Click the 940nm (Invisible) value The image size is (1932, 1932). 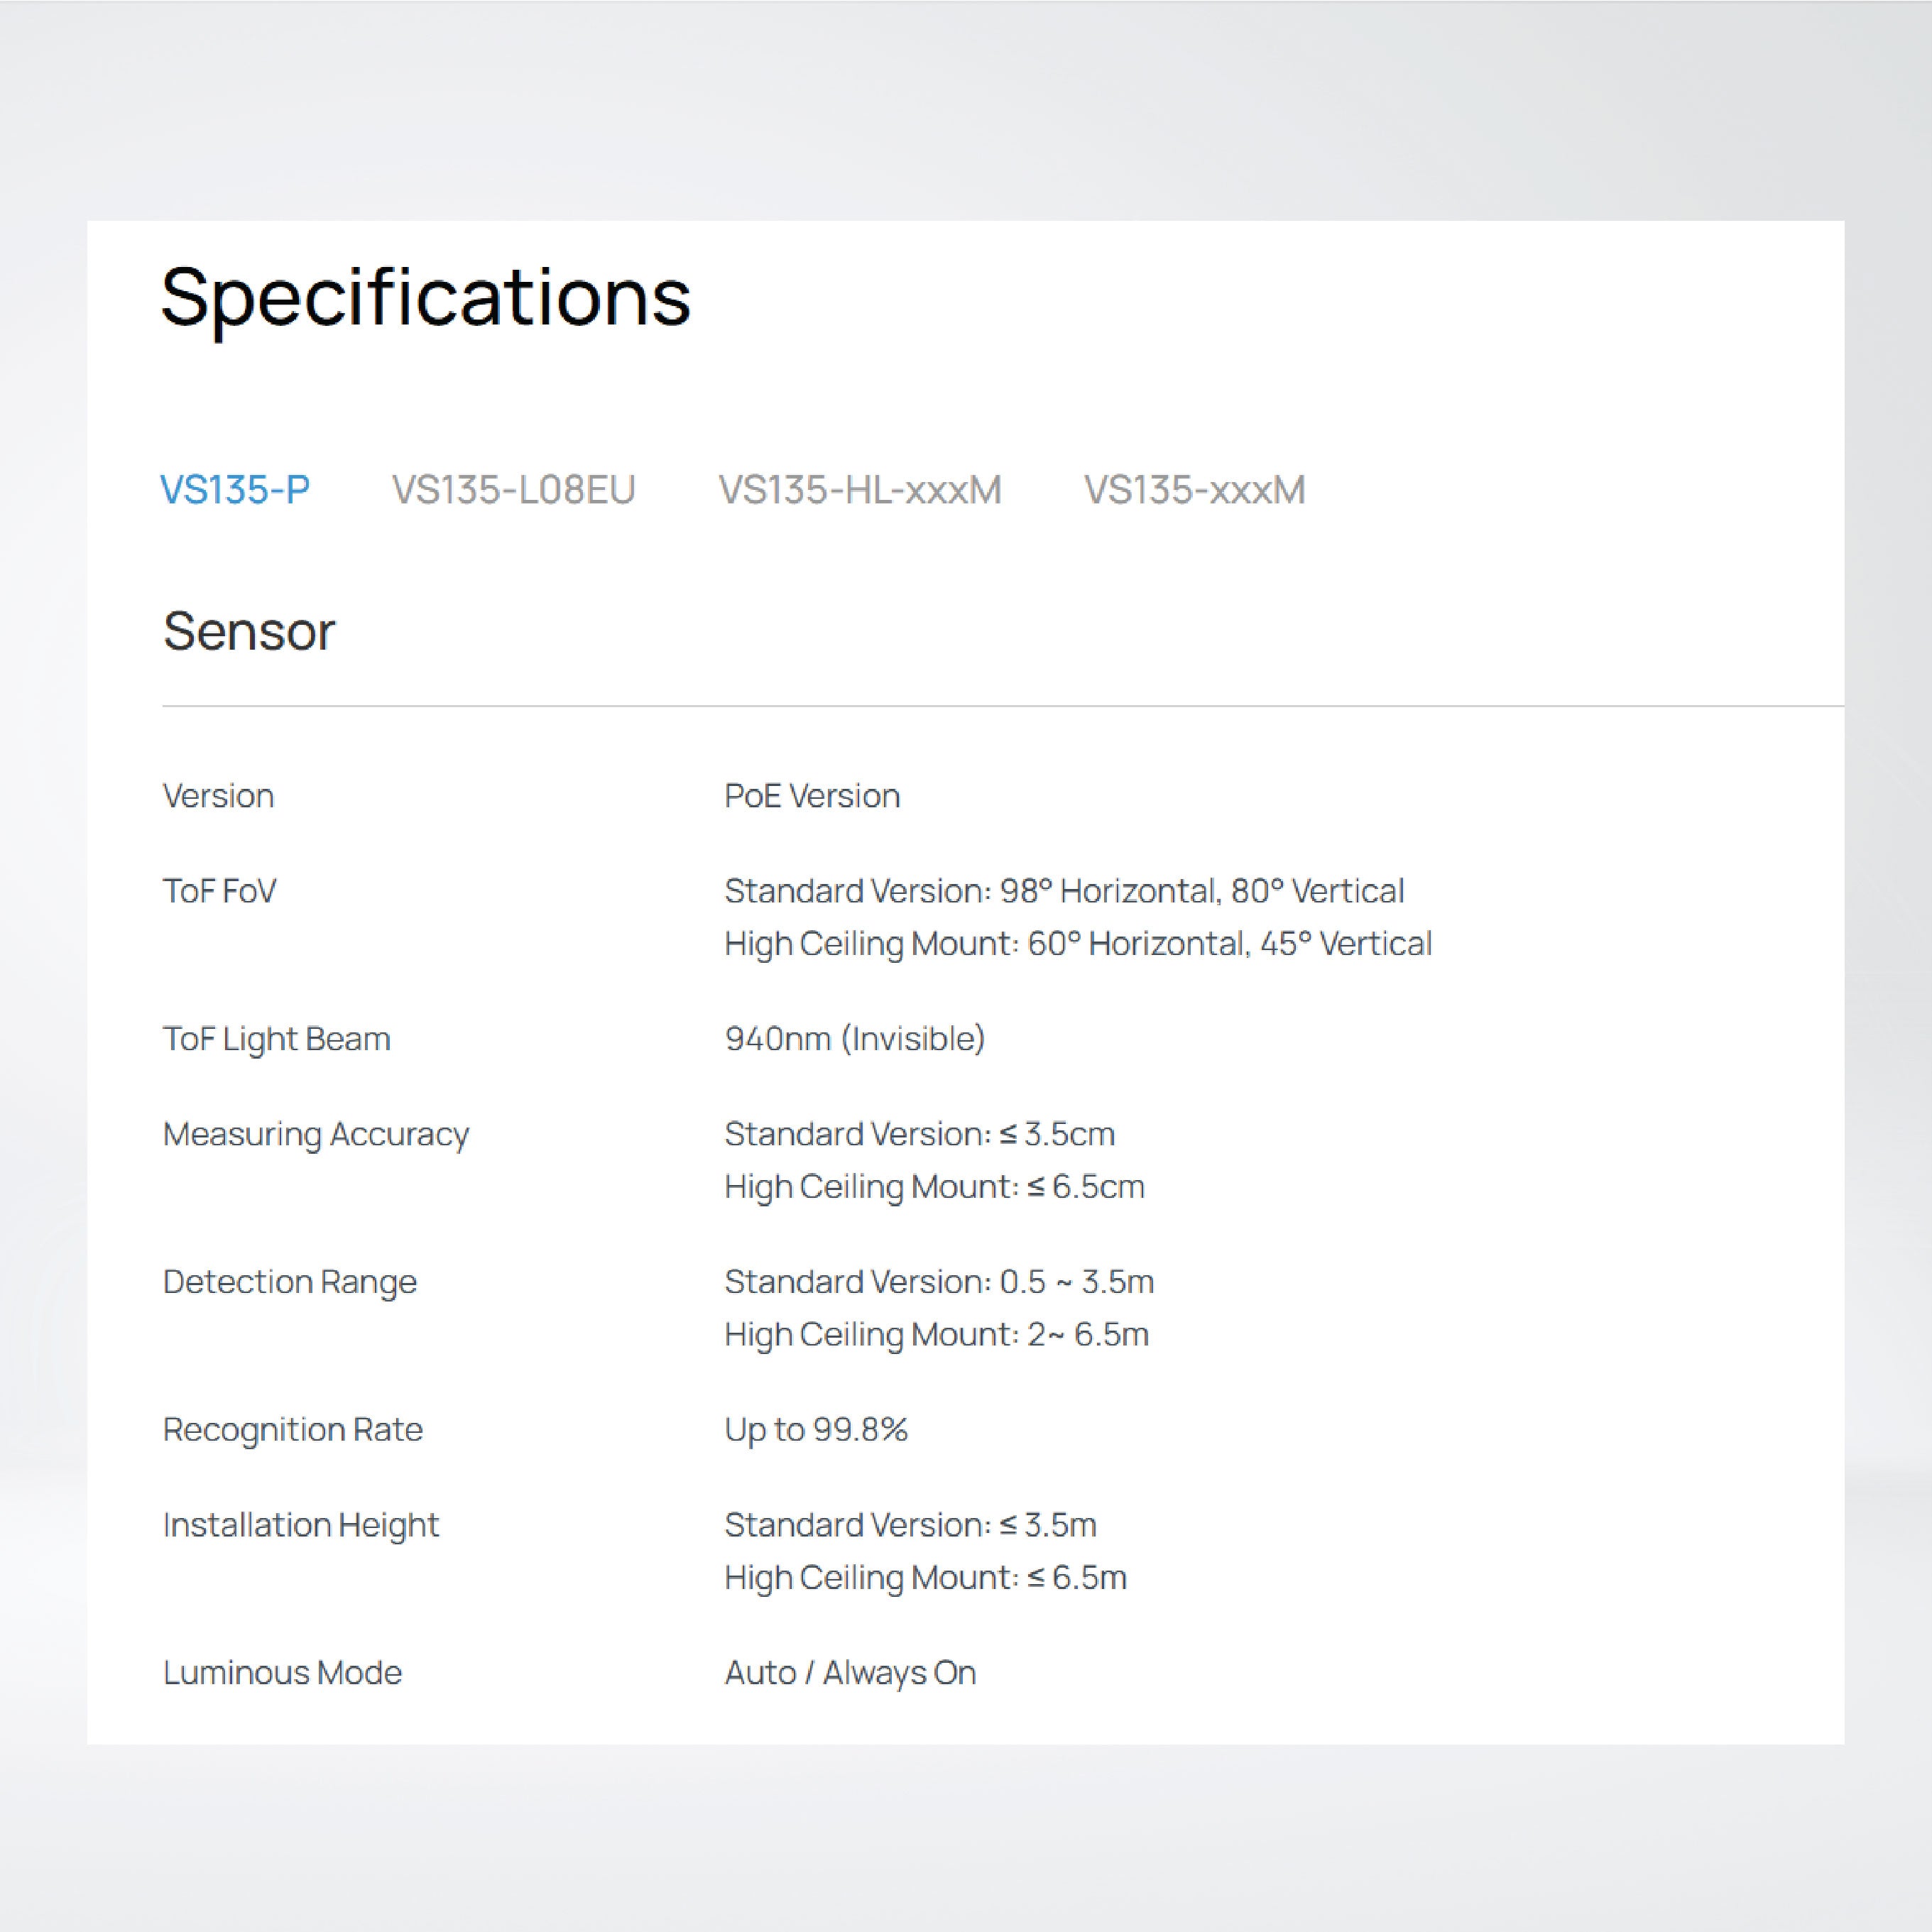pos(855,1039)
